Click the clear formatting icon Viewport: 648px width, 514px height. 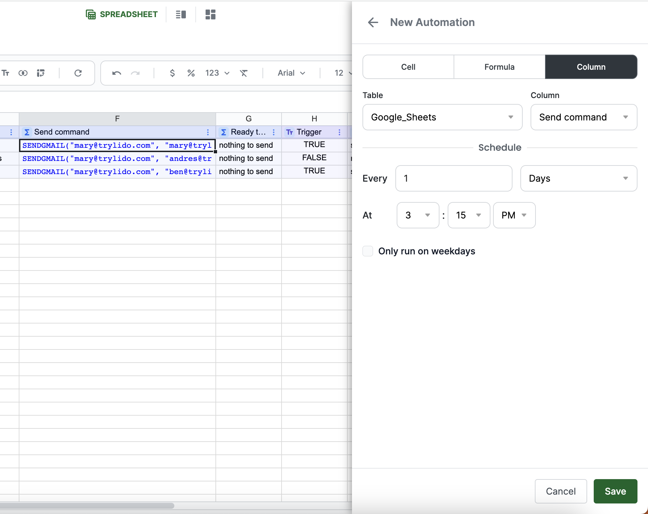[243, 73]
